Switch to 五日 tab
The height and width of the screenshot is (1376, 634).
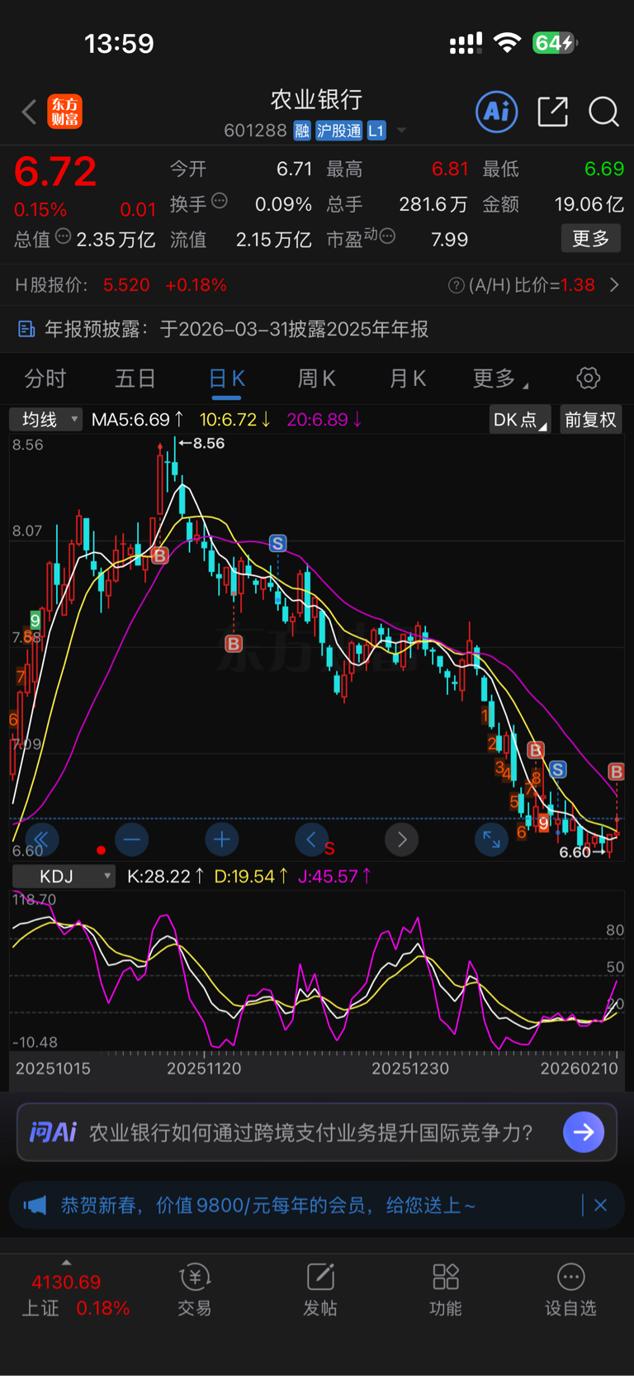coord(135,379)
